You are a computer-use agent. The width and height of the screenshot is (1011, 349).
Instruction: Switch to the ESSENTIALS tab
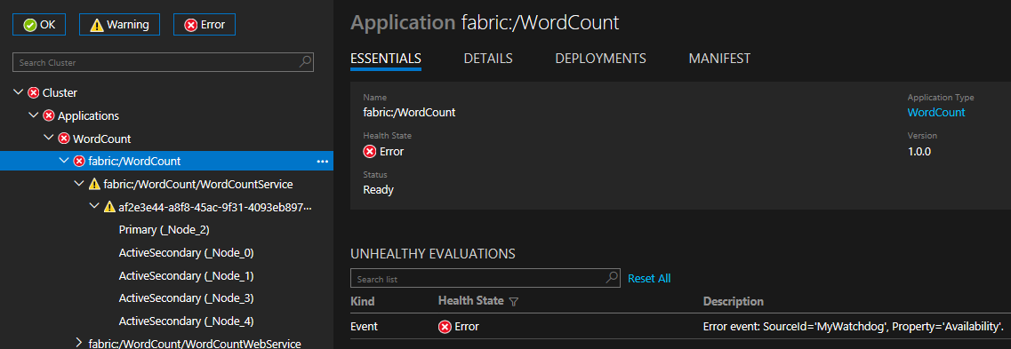pyautogui.click(x=386, y=59)
